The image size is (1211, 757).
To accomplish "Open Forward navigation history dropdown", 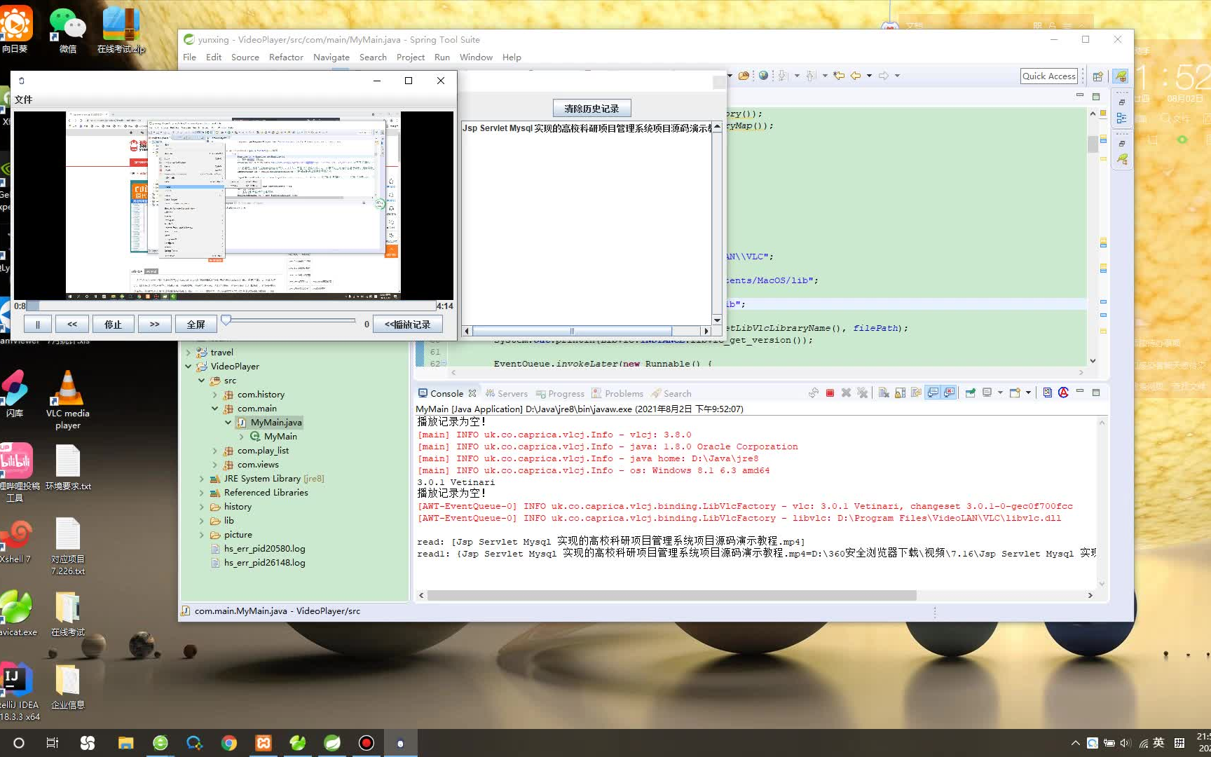I will [897, 76].
